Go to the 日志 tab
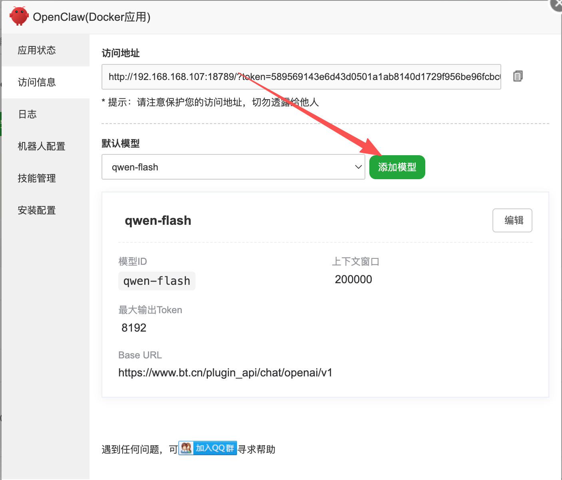Viewport: 562px width, 480px height. click(x=27, y=114)
